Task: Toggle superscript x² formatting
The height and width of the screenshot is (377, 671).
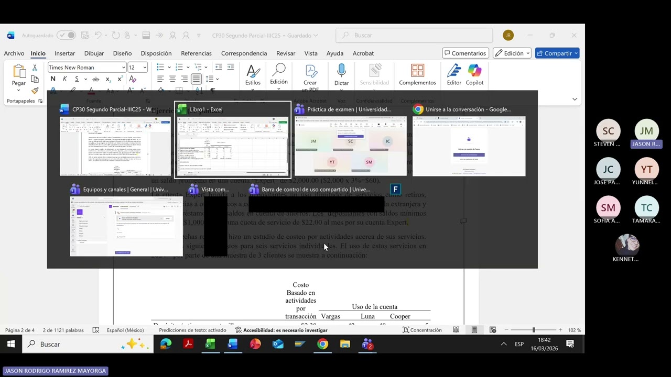Action: coord(120,79)
